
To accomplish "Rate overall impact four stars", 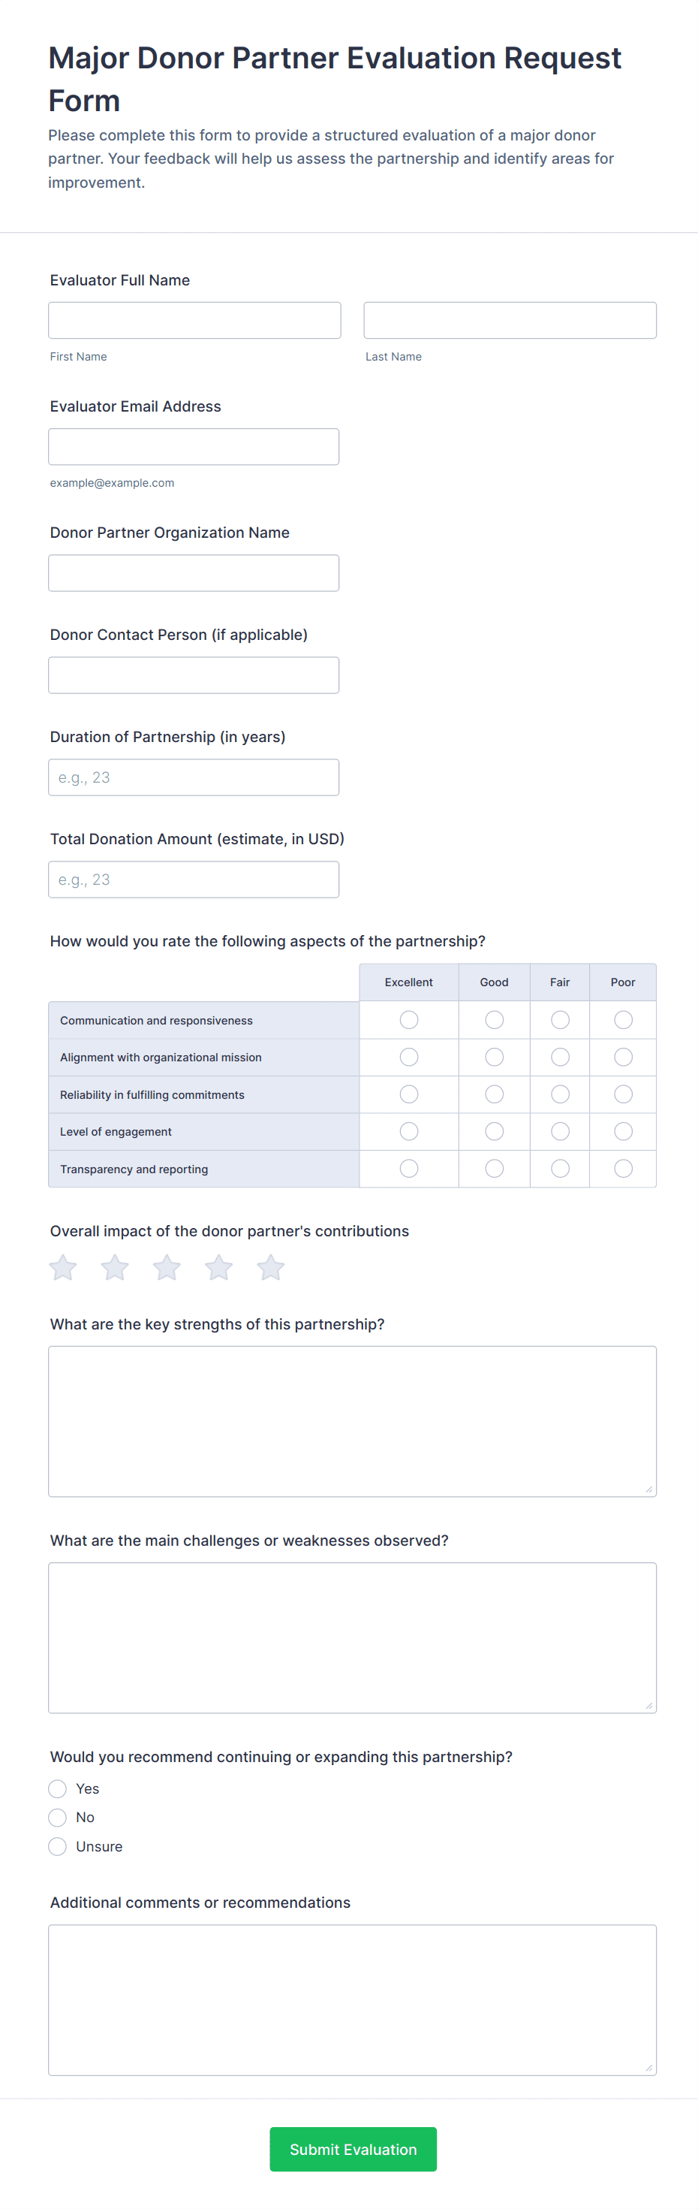I will click(x=218, y=1267).
